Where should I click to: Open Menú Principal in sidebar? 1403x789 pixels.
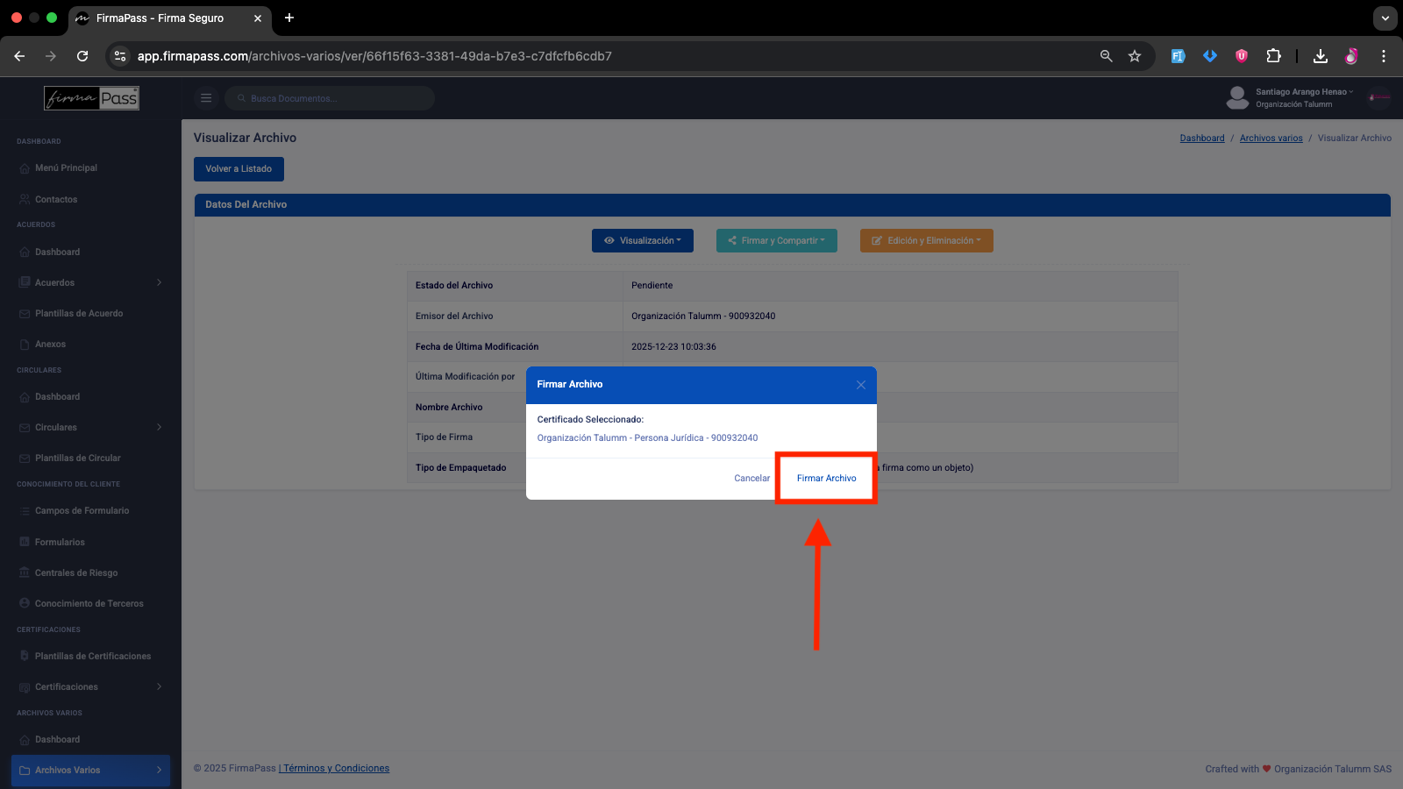[66, 167]
